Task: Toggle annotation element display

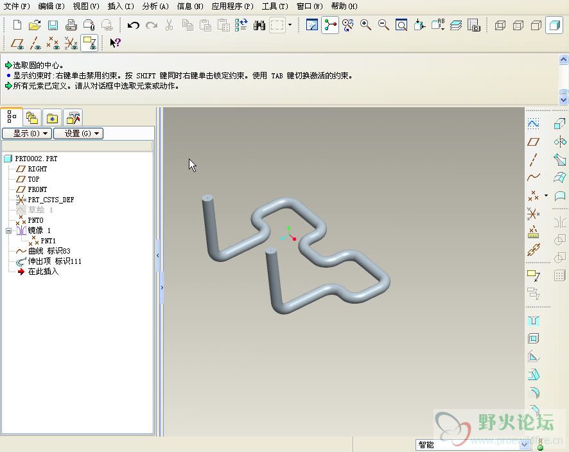Action: 89,43
